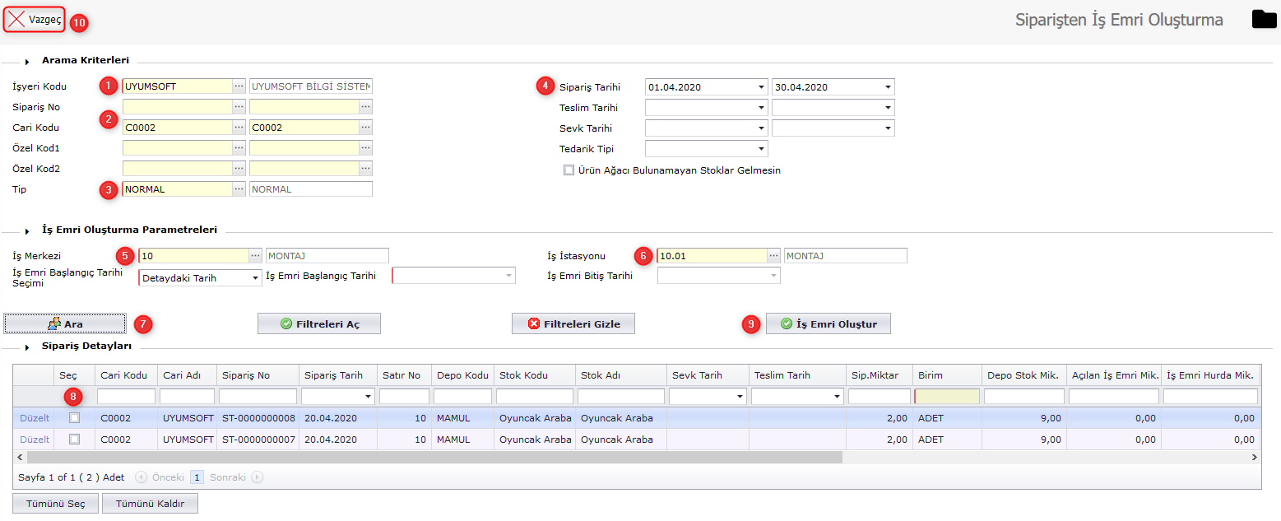
Task: Open lookup ellipsis for first Sipariş No
Action: tap(239, 107)
